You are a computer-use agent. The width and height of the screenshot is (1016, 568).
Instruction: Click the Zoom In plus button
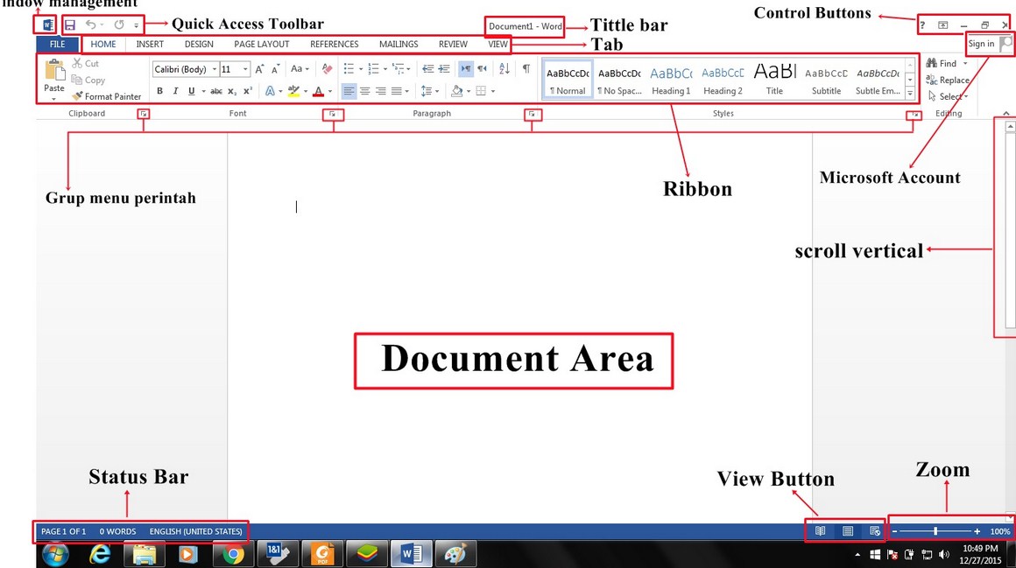point(977,531)
